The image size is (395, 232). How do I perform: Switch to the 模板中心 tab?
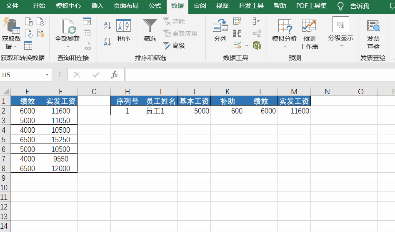(68, 6)
